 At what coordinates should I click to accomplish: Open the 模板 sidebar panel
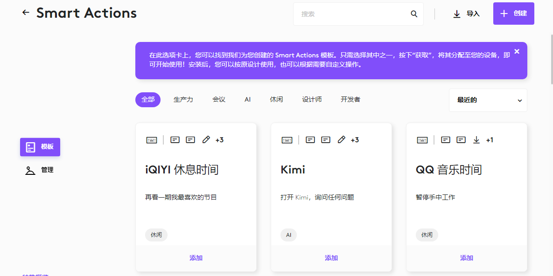click(x=40, y=147)
